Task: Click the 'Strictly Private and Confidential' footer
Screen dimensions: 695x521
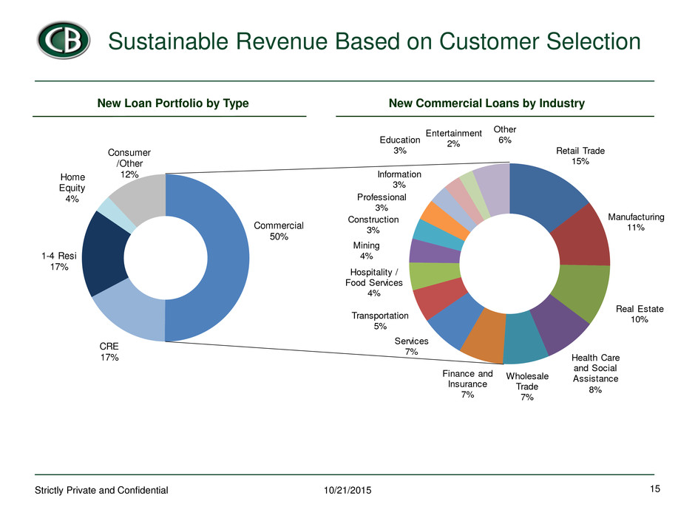Action: [101, 491]
